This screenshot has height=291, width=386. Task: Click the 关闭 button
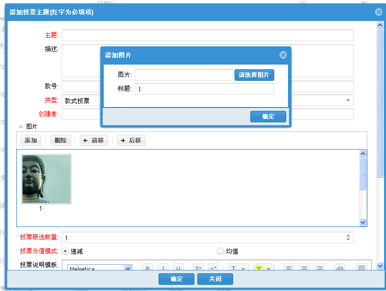point(215,279)
